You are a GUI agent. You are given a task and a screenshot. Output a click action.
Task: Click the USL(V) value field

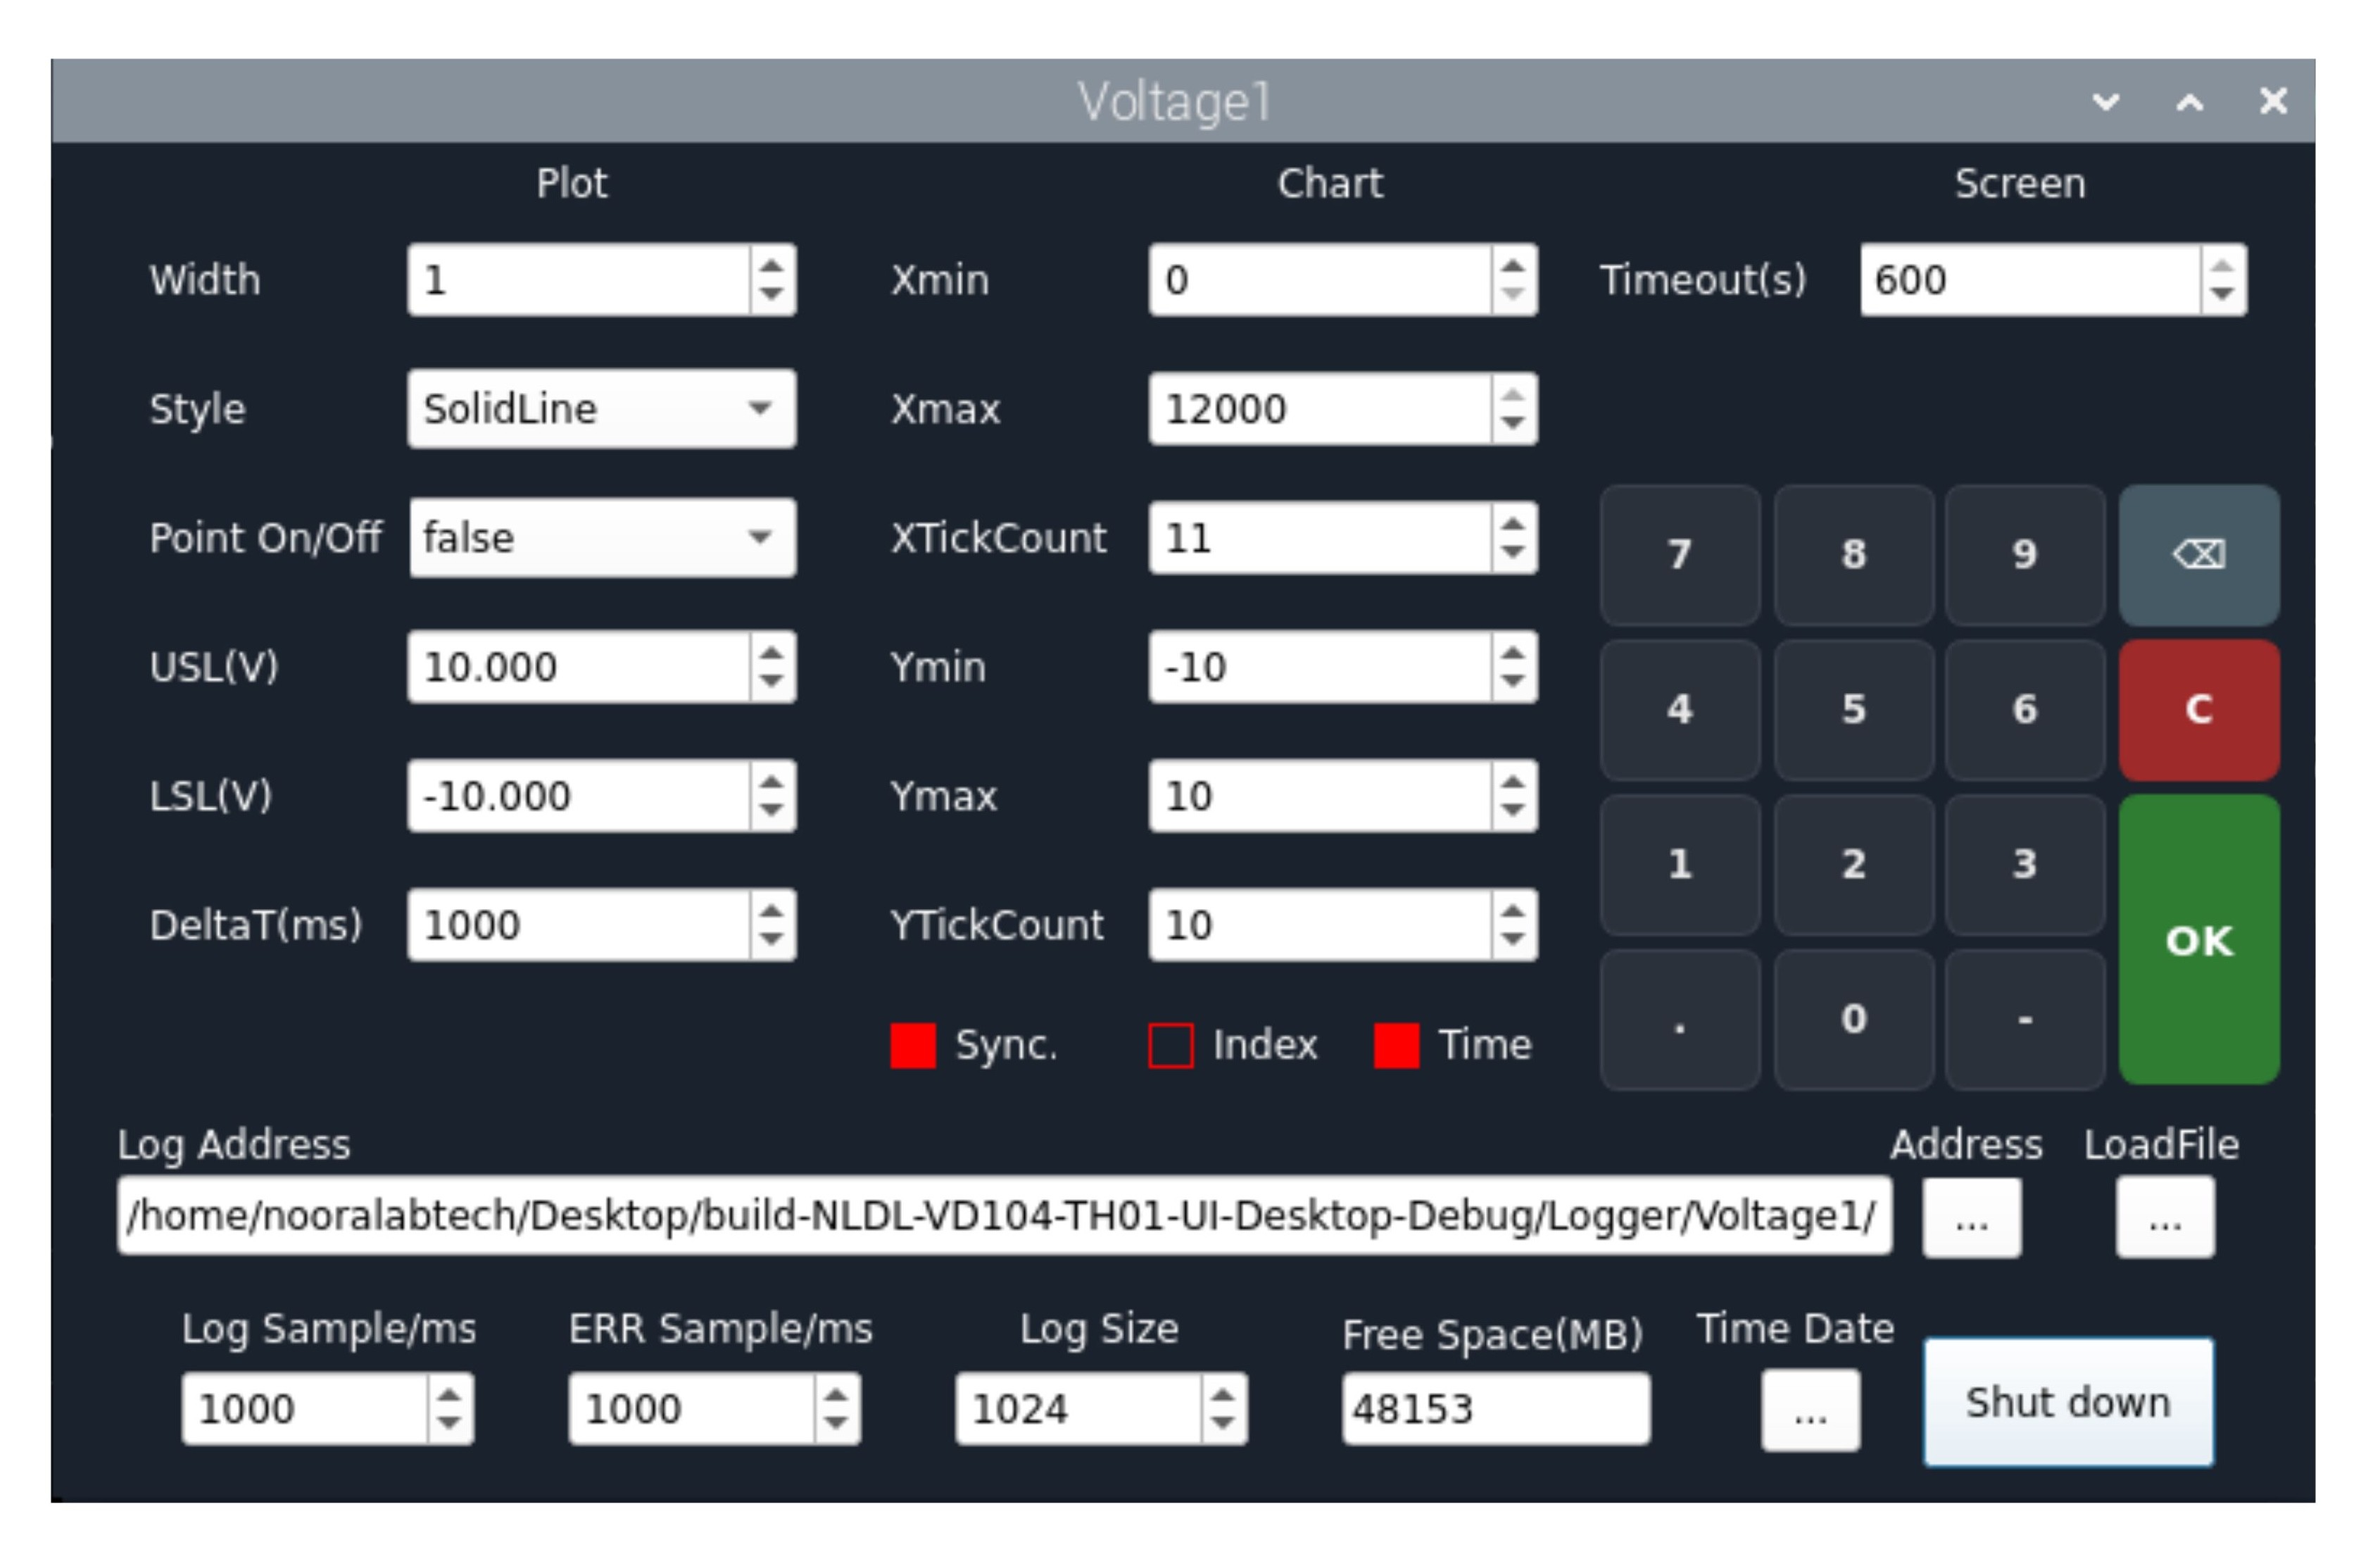(x=579, y=667)
